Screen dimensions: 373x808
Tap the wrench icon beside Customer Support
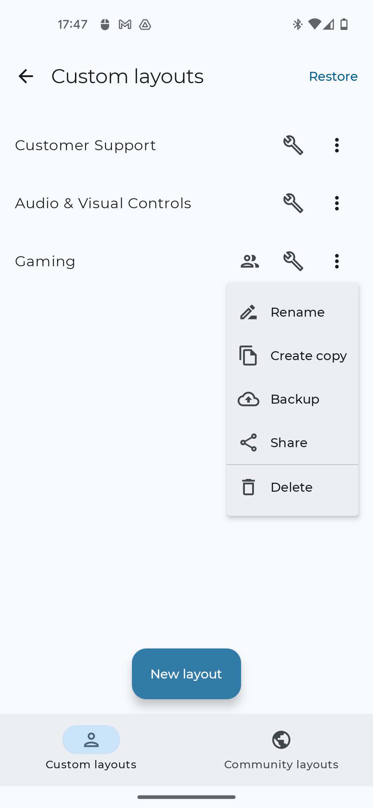click(x=293, y=145)
